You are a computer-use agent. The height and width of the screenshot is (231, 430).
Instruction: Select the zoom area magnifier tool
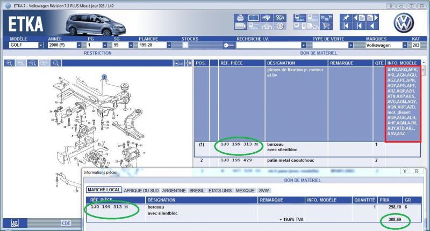click(x=32, y=63)
